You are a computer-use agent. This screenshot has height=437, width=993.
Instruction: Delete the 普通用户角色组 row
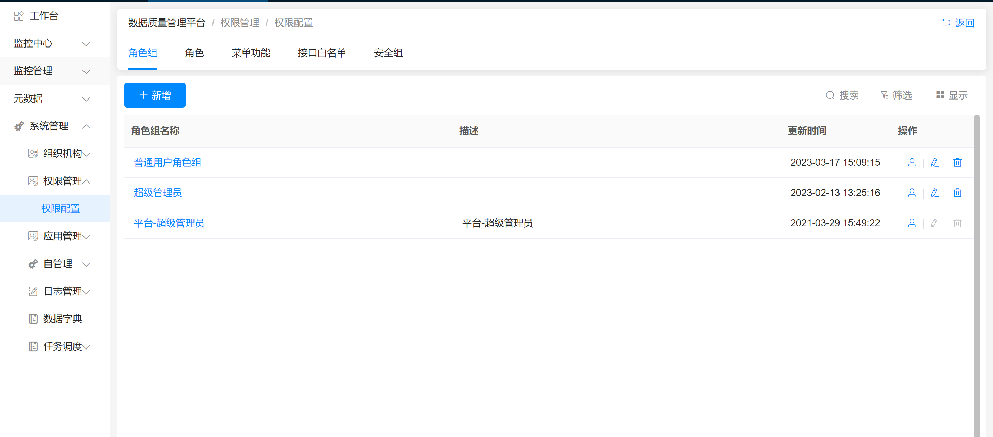coord(957,163)
